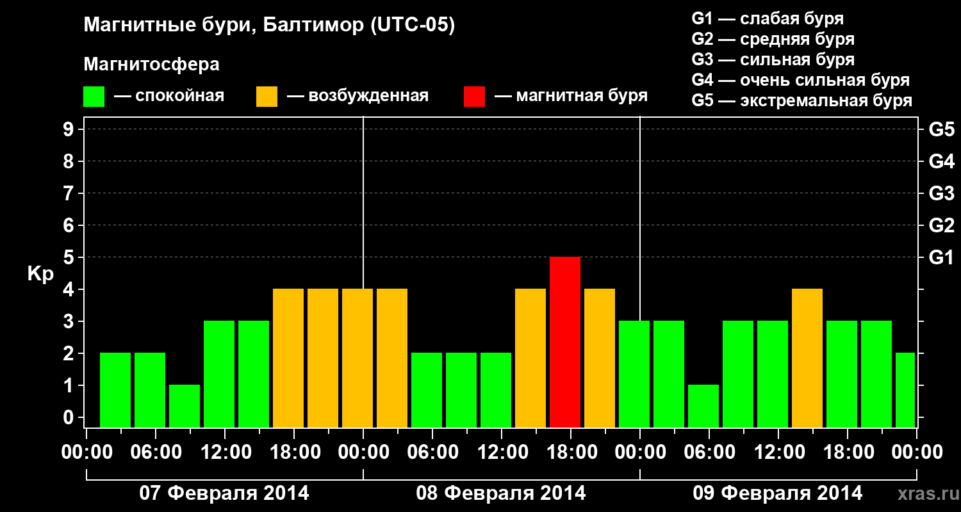The image size is (961, 512).
Task: Click the 'G5' label on the right axis
Action: click(x=941, y=129)
